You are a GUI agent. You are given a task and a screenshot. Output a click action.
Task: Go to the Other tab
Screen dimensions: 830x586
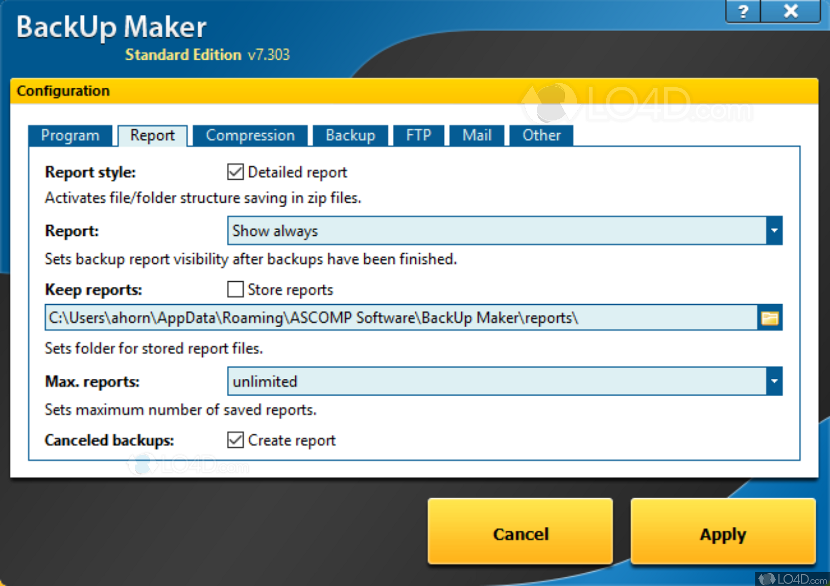(541, 135)
